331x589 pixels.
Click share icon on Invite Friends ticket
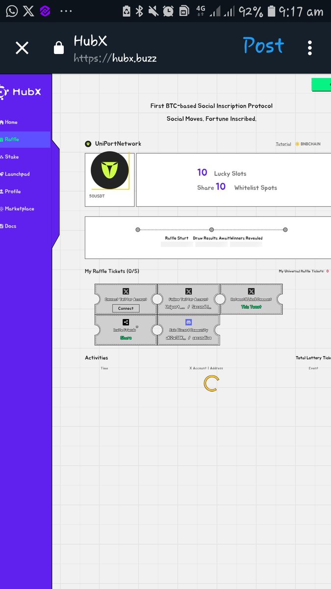click(x=126, y=322)
